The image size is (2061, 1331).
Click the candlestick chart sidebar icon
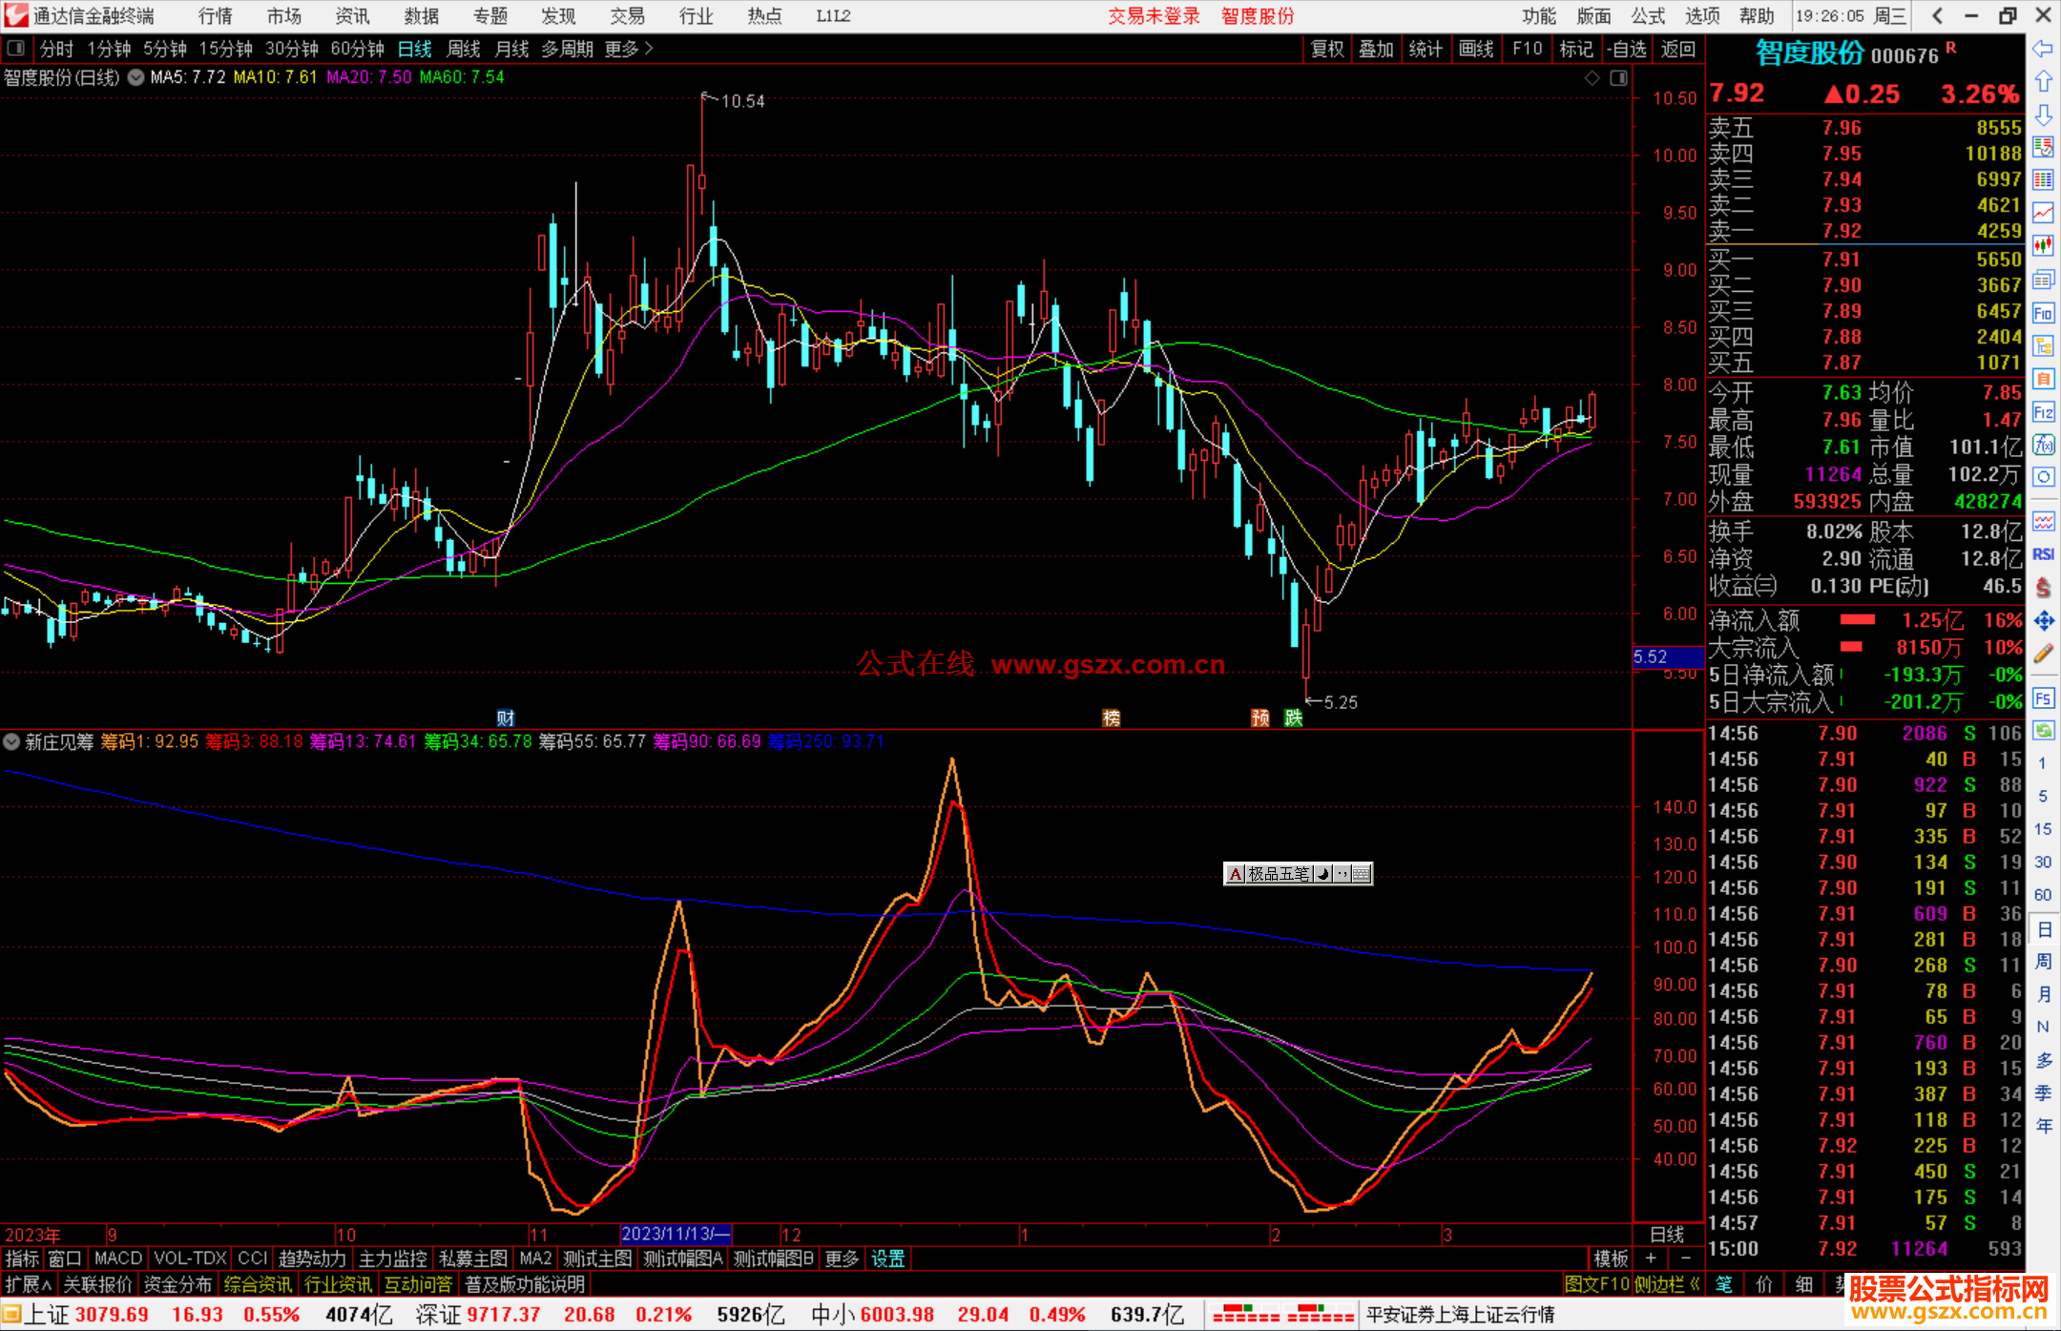(2043, 246)
